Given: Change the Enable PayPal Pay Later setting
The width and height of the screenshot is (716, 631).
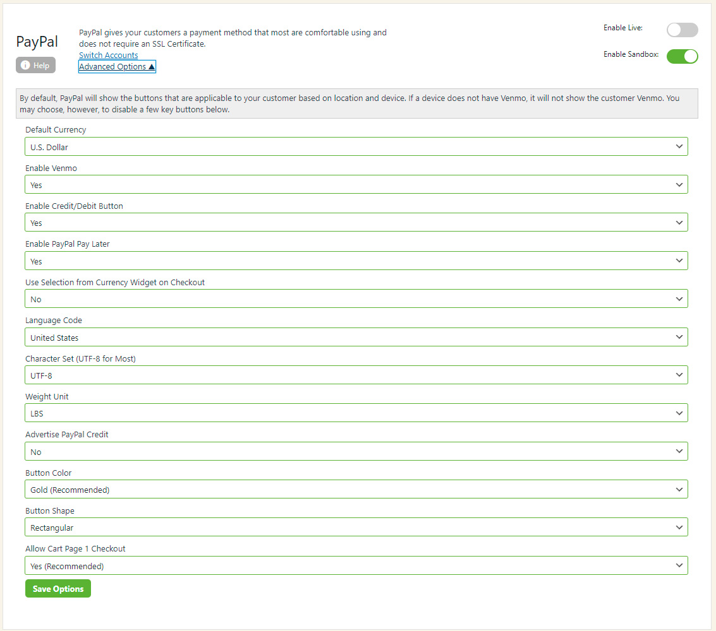Looking at the screenshot, I should [x=356, y=261].
